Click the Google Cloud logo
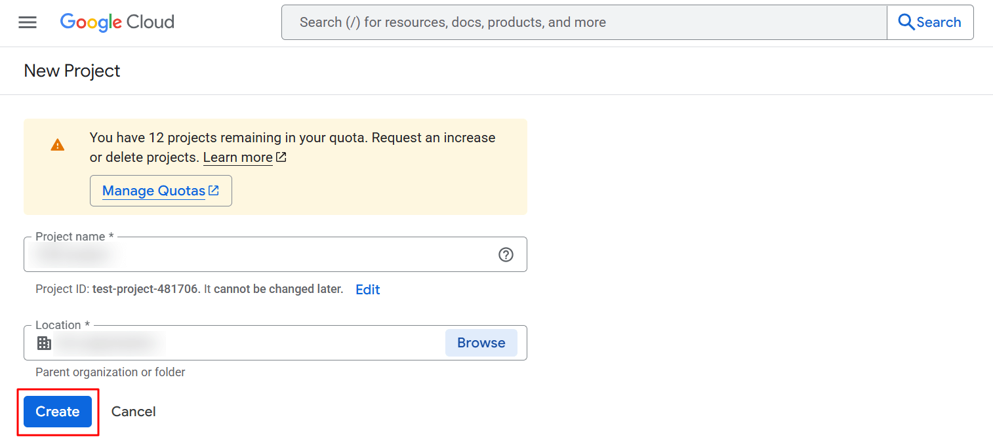The width and height of the screenshot is (993, 447). pos(117,22)
